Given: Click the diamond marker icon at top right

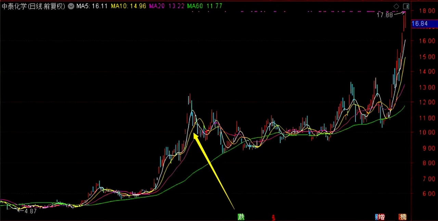Looking at the screenshot, I should pyautogui.click(x=396, y=6).
